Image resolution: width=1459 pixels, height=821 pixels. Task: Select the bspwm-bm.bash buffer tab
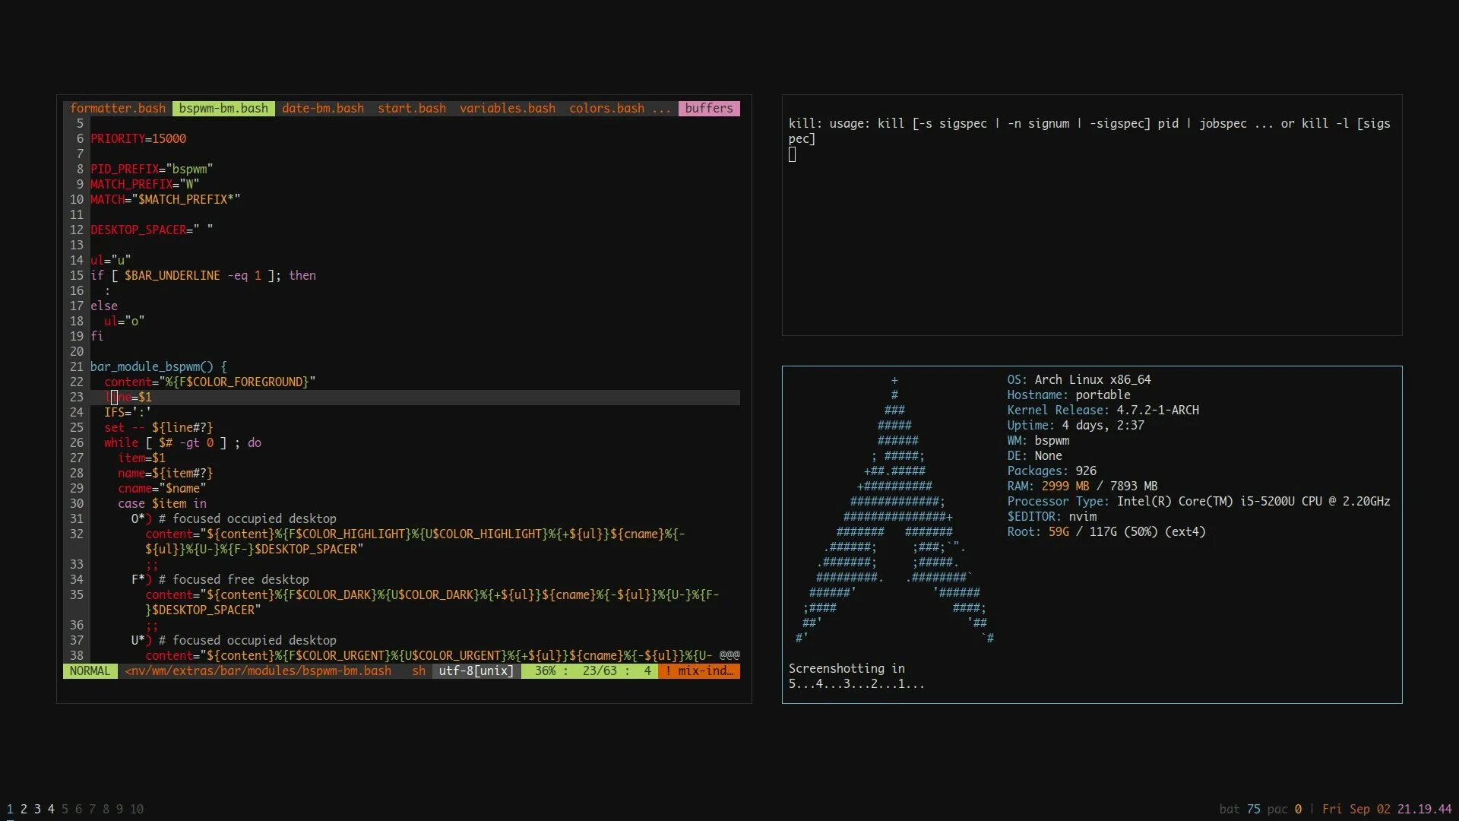pyautogui.click(x=223, y=108)
